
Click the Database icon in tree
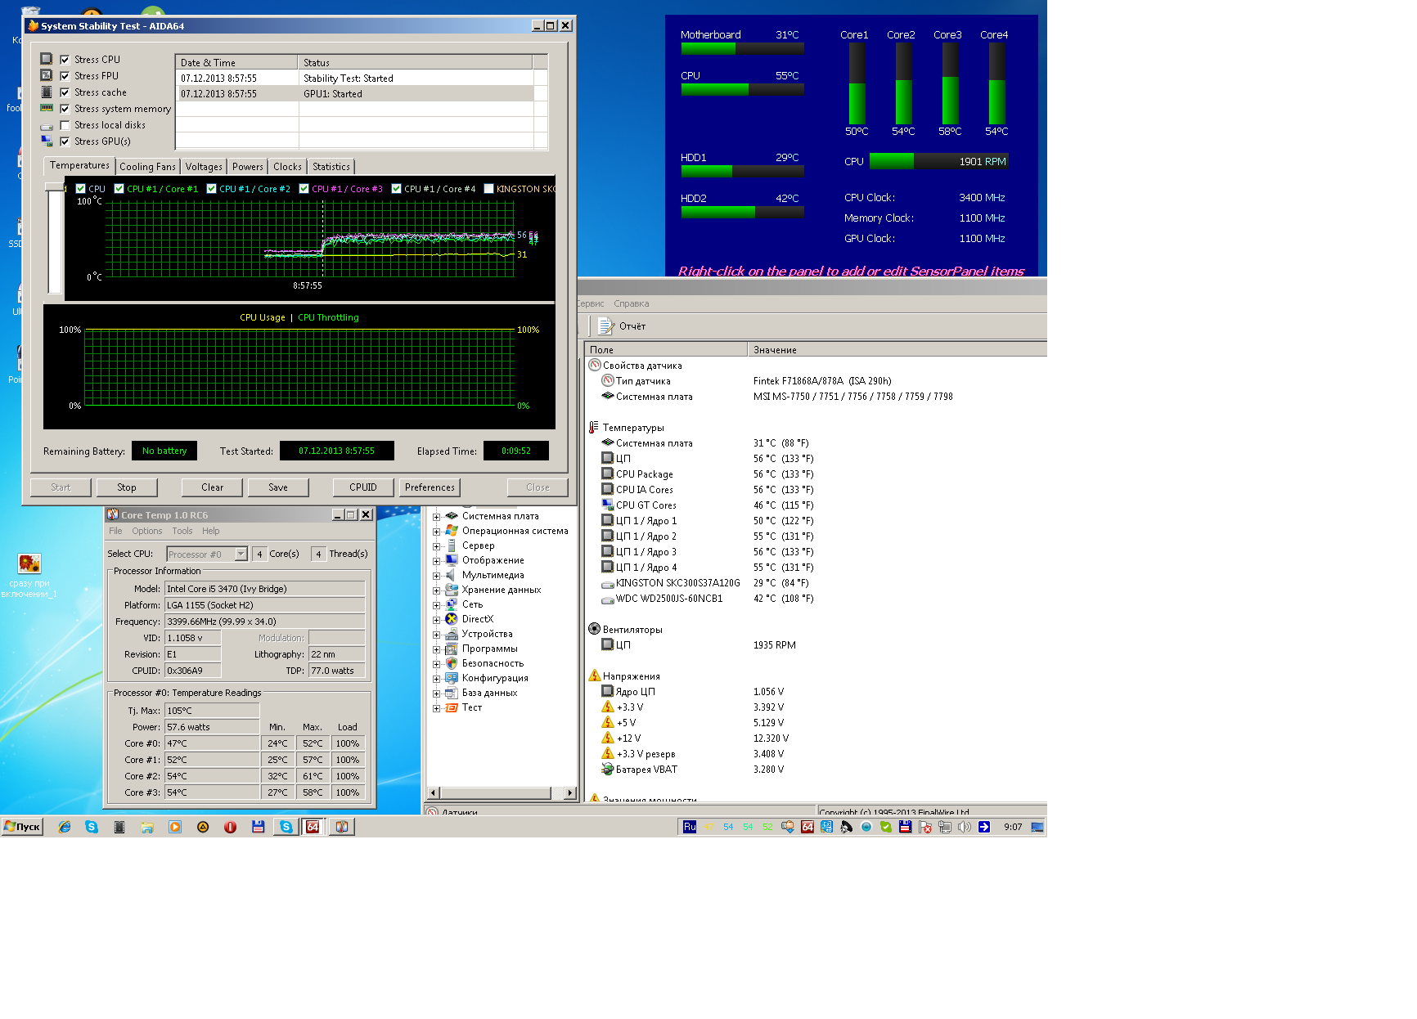coord(451,693)
